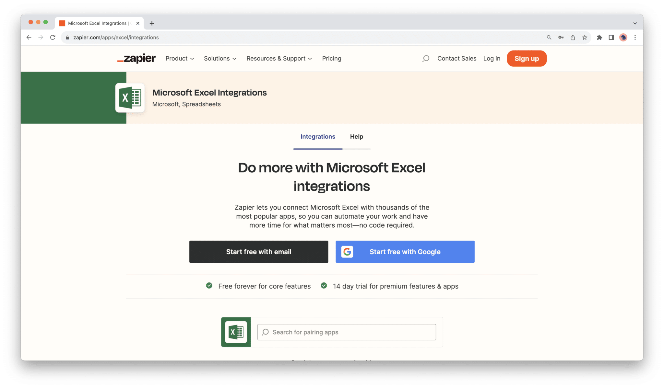664x388 pixels.
Task: Reload the page with refresh icon
Action: click(x=53, y=38)
